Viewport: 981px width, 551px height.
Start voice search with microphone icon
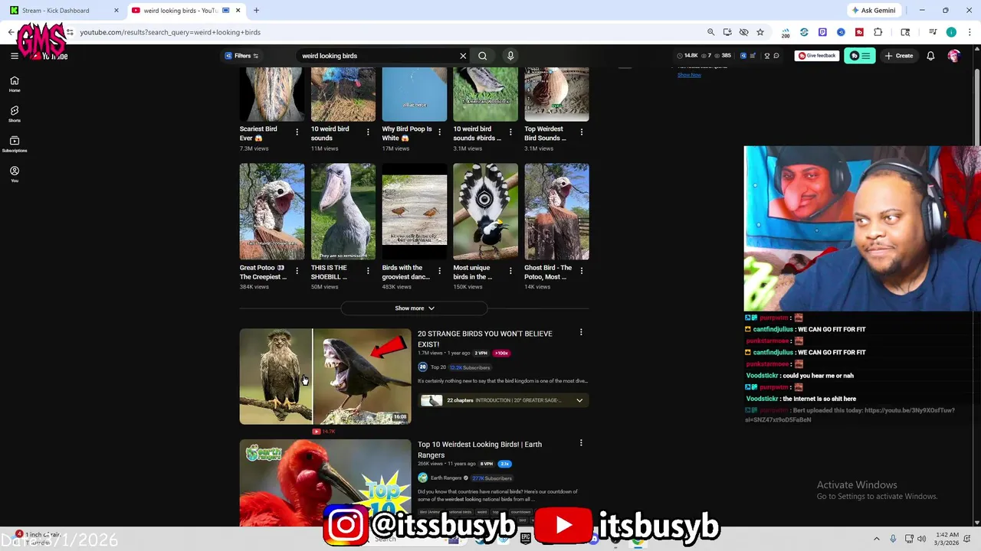tap(510, 56)
